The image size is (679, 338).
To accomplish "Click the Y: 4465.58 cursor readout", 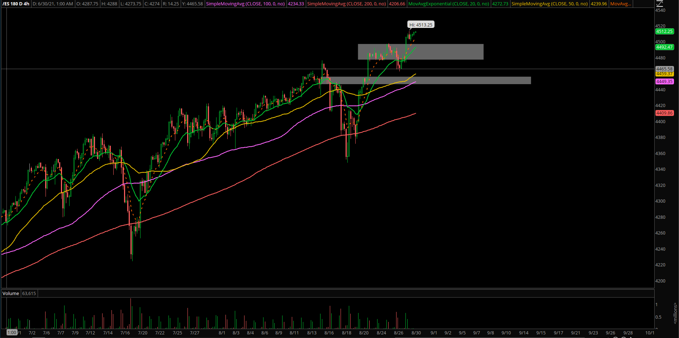I will pyautogui.click(x=192, y=4).
